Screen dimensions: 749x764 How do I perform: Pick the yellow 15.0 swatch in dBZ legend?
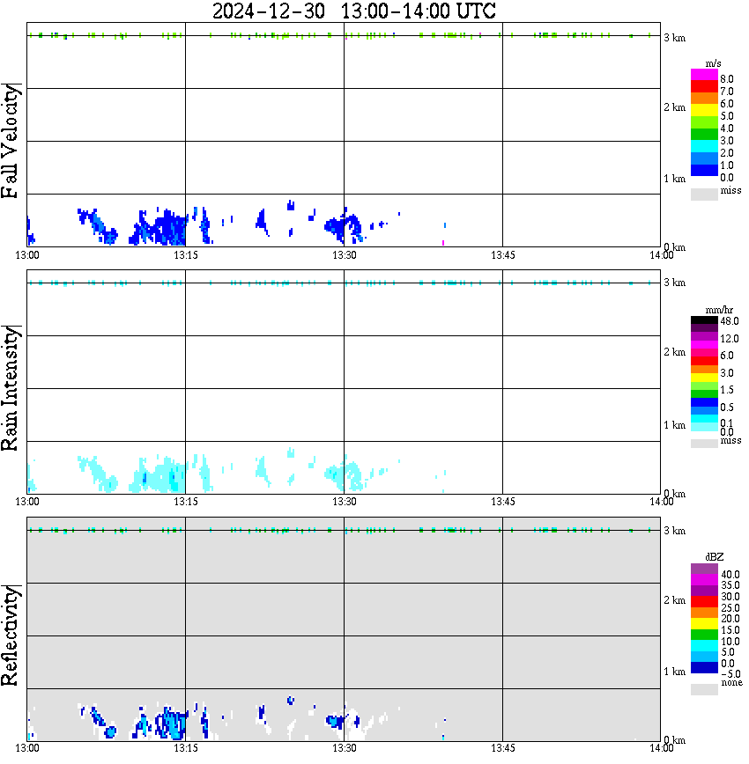point(705,624)
